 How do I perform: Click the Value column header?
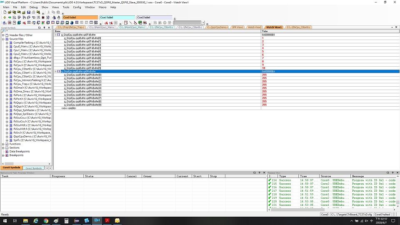click(265, 31)
